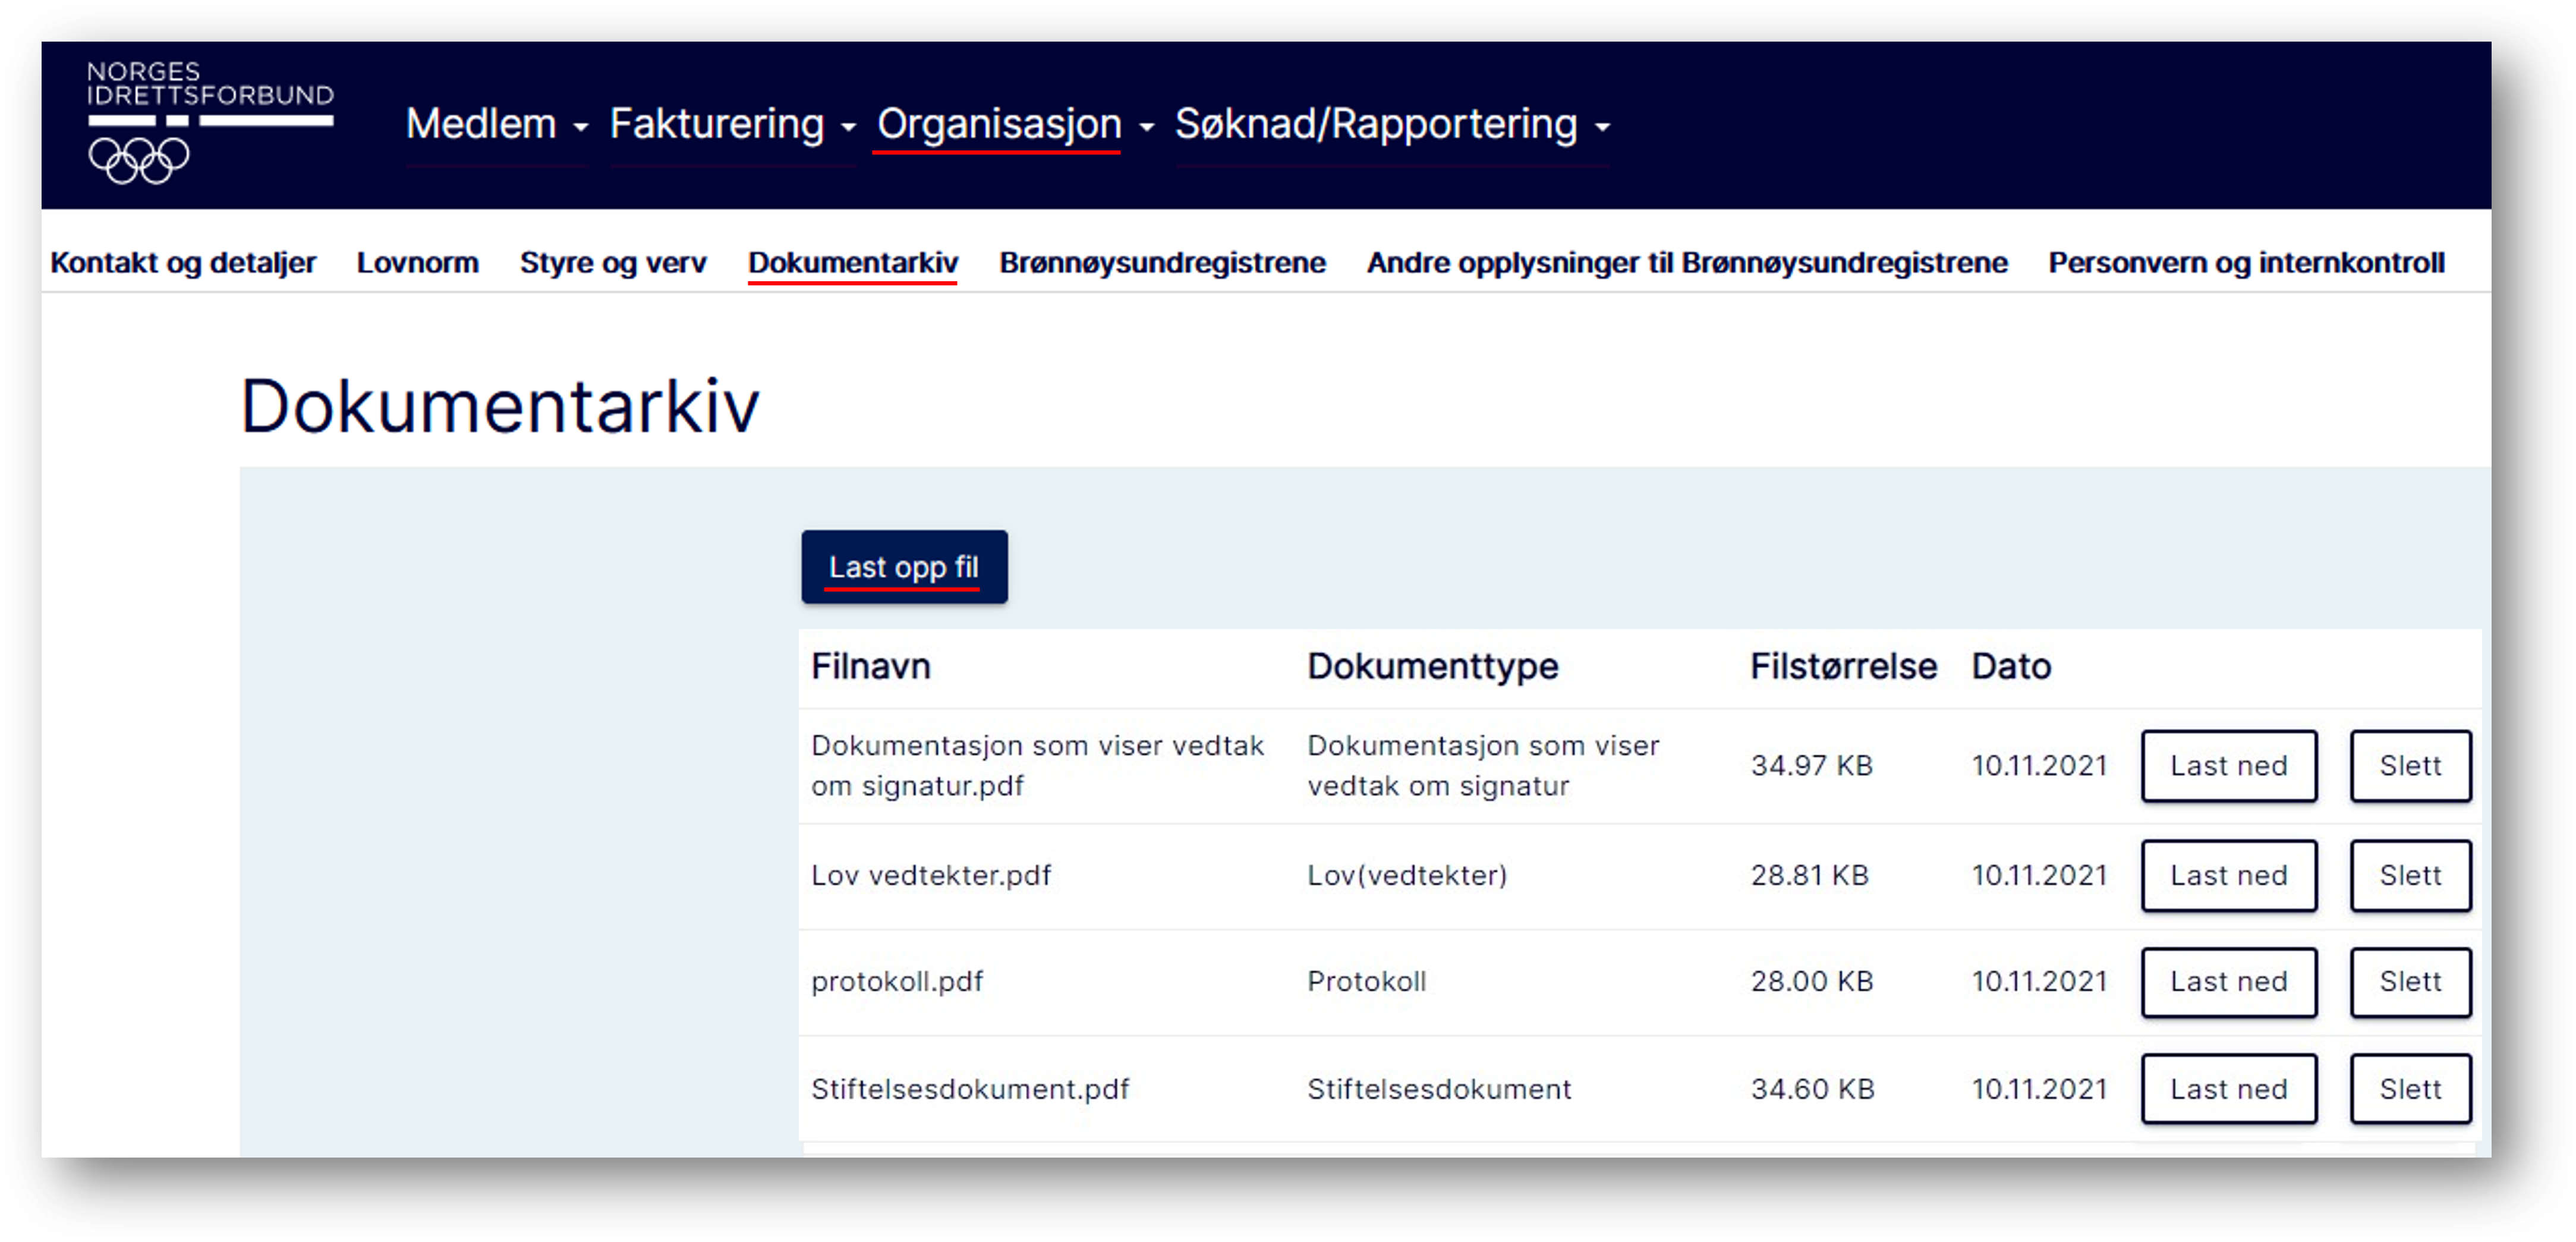Click the Last opp fil button
Viewport: 2576px width, 1242px height.
(904, 567)
